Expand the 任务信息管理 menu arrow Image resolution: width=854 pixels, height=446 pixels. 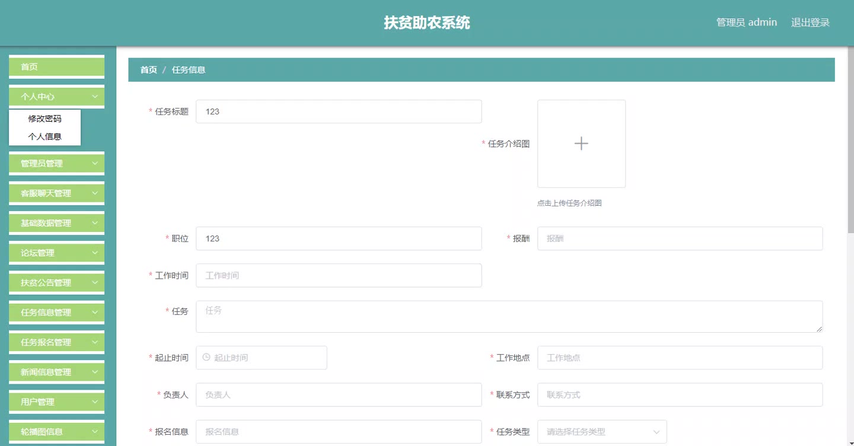click(x=95, y=313)
